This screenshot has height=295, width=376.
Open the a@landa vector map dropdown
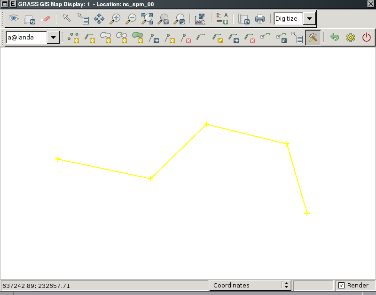coord(53,38)
